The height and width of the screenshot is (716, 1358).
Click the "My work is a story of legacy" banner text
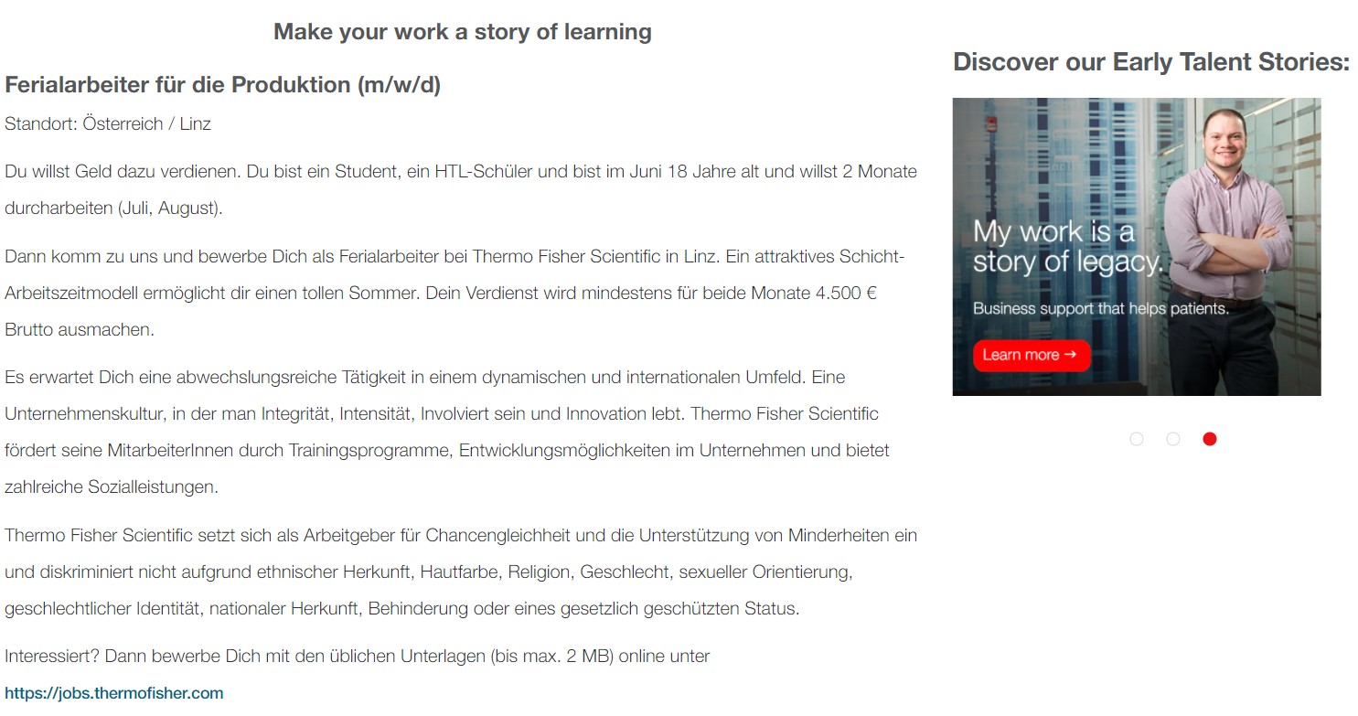pyautogui.click(x=1066, y=247)
